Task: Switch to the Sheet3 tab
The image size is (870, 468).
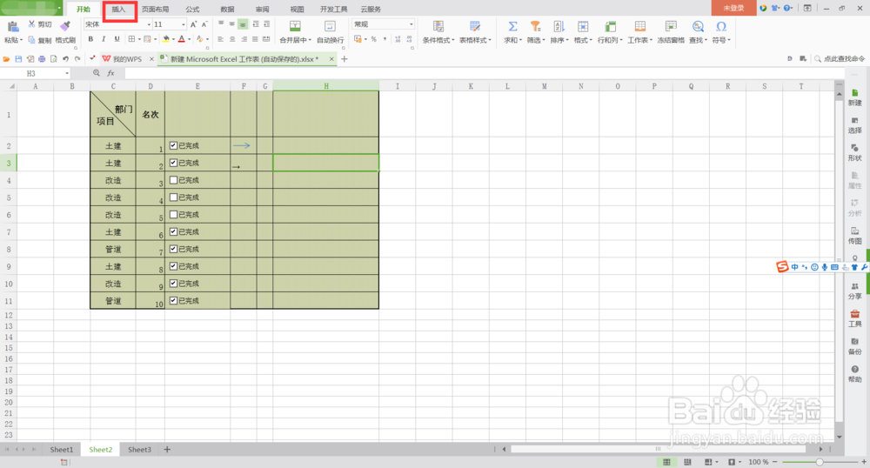Action: [139, 449]
